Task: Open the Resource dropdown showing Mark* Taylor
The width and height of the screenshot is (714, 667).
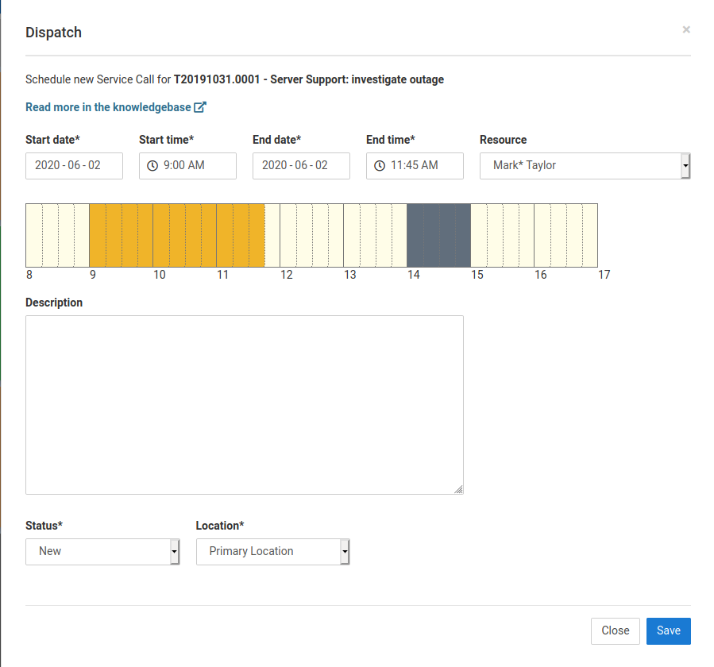Action: (585, 166)
